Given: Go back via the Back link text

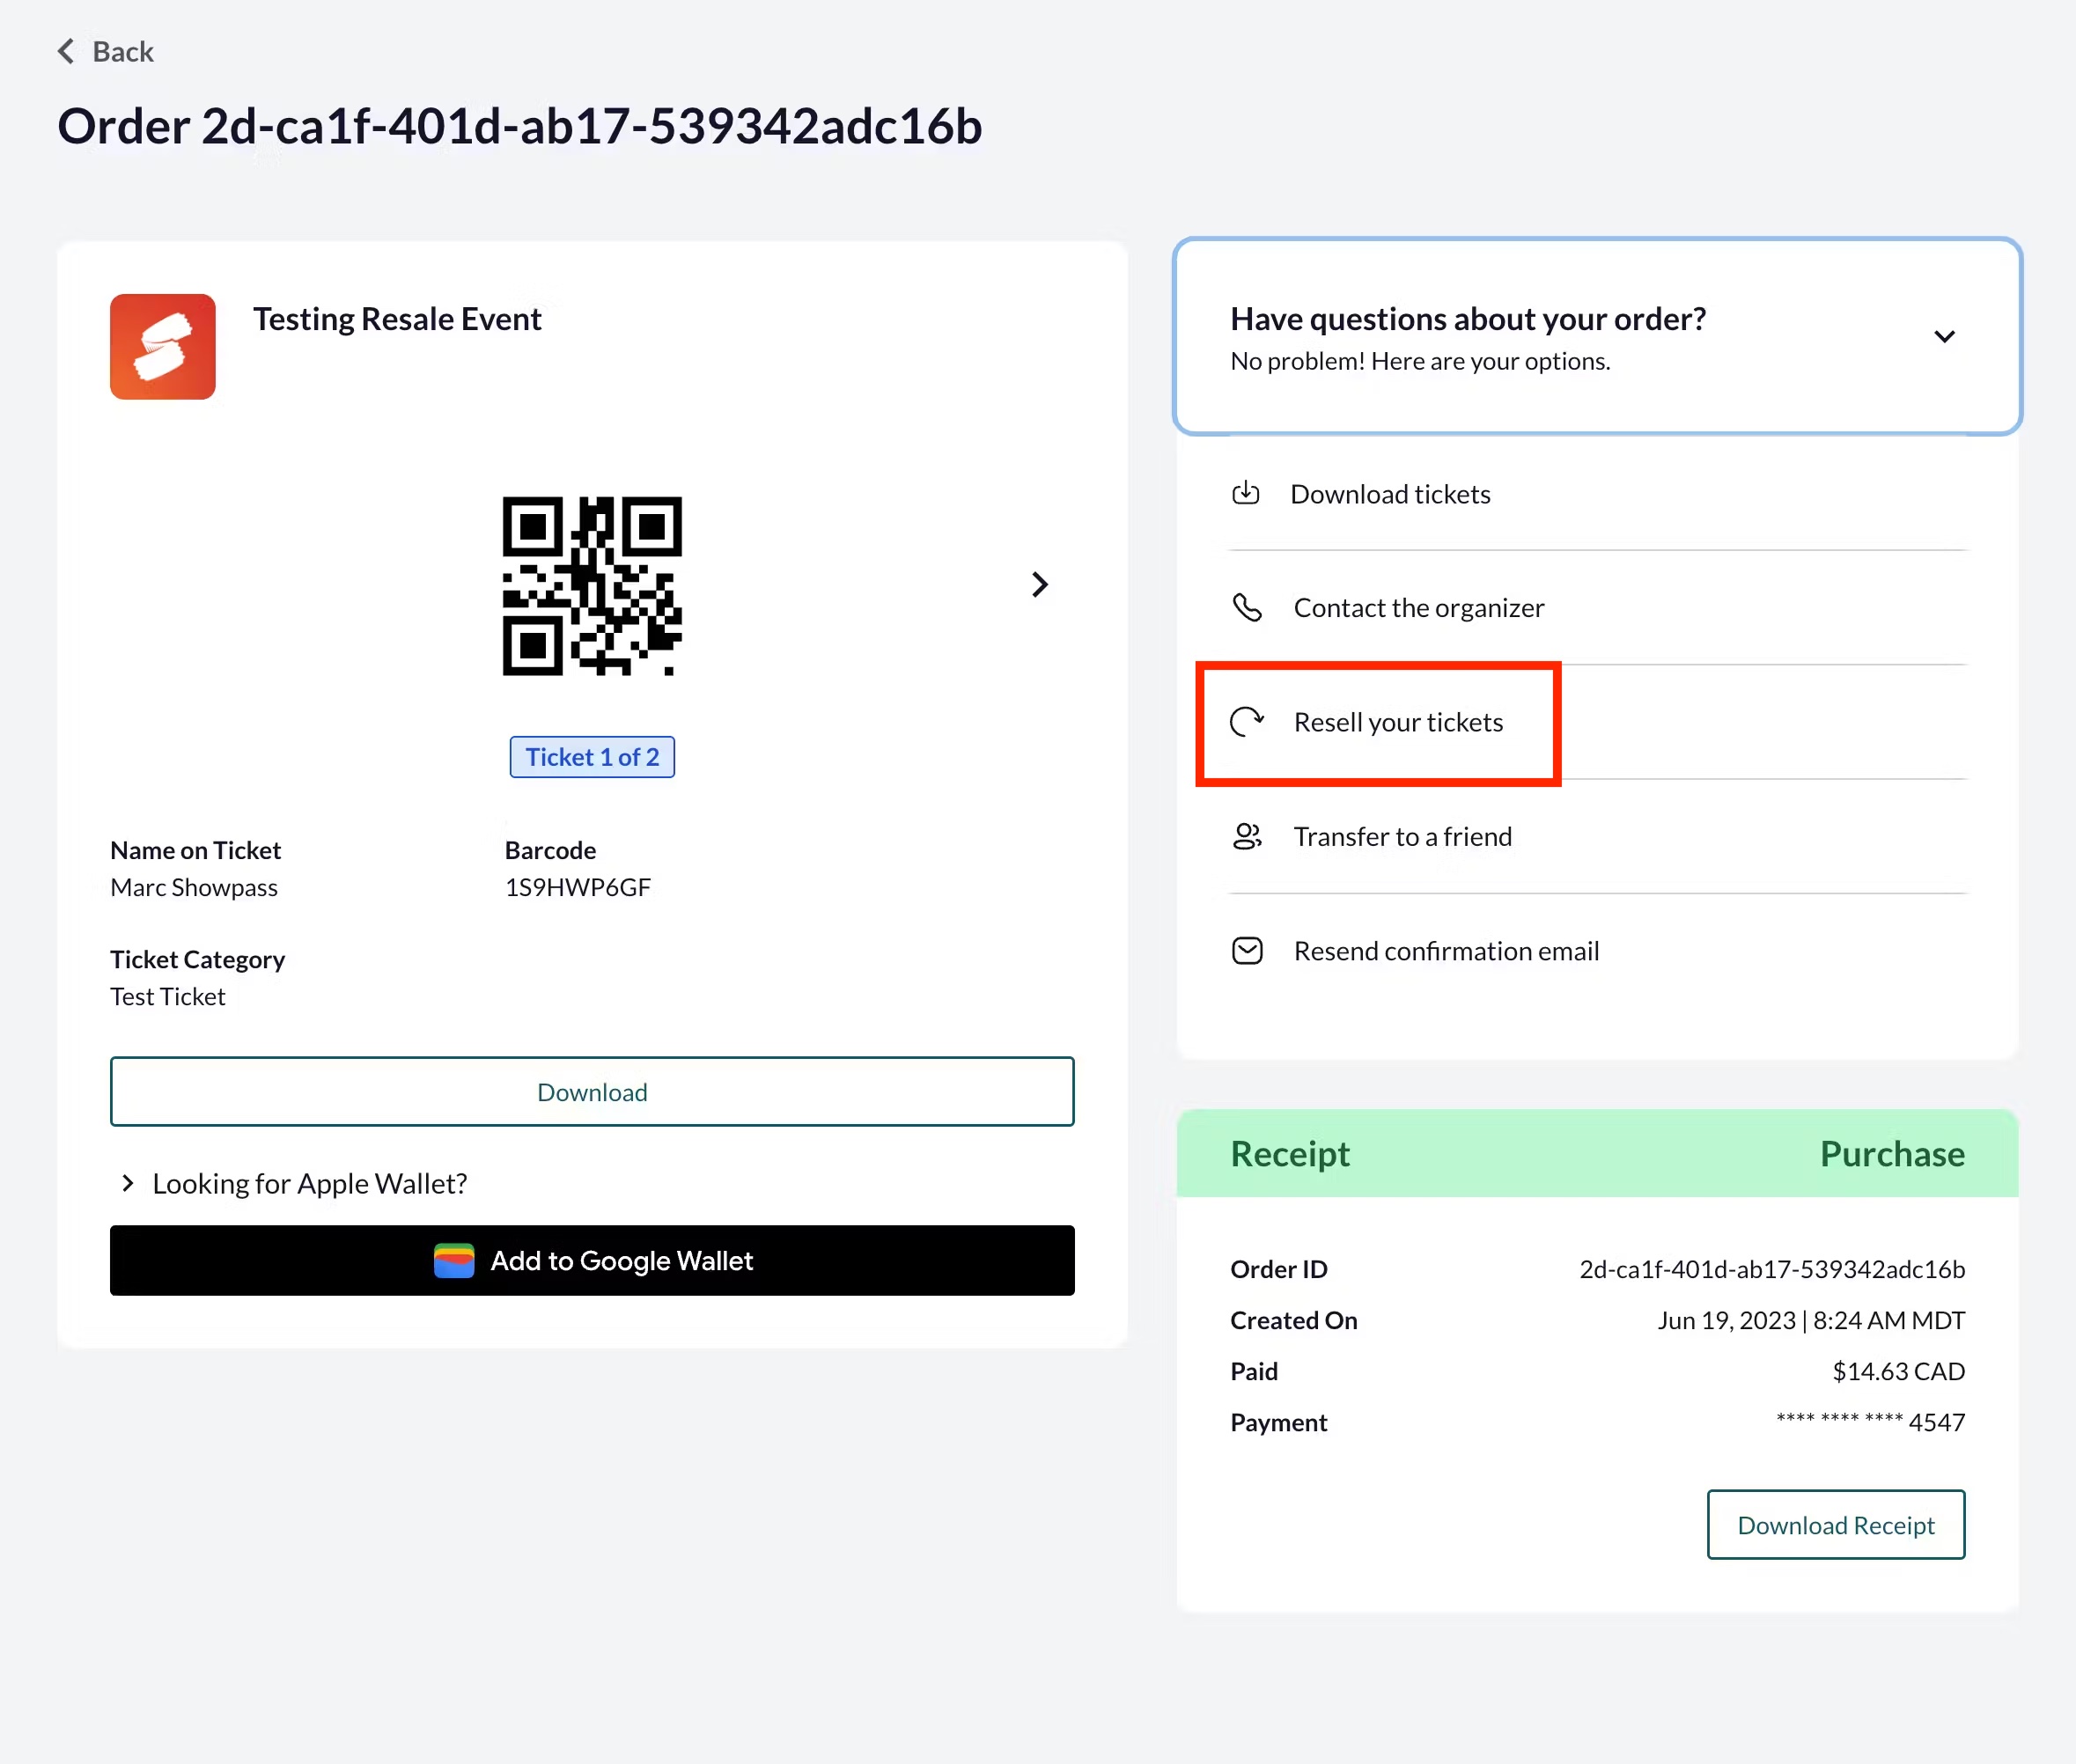Looking at the screenshot, I should click(x=123, y=51).
